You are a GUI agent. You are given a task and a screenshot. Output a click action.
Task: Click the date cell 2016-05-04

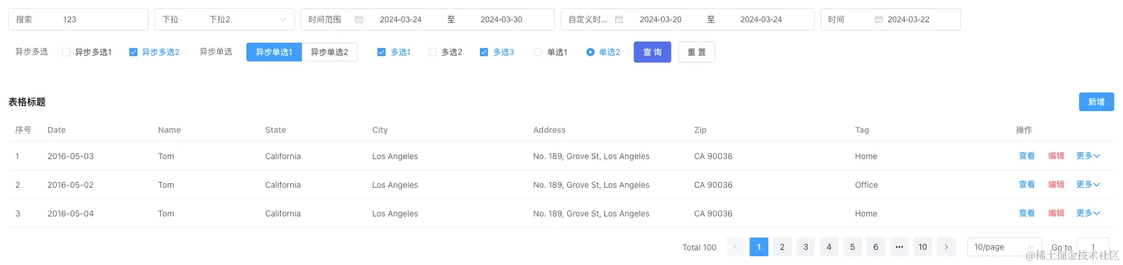[x=71, y=214]
